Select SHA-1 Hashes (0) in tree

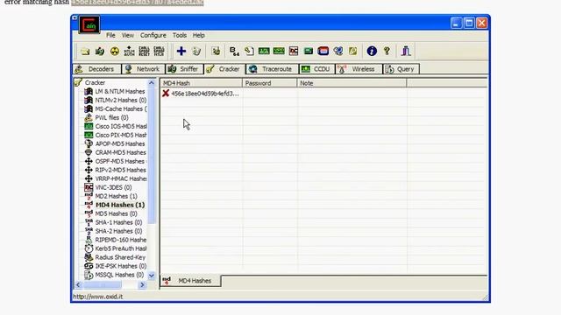tap(118, 222)
